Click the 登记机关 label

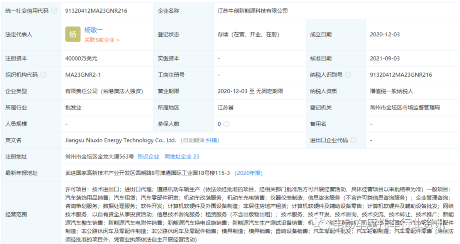pyautogui.click(x=321, y=108)
